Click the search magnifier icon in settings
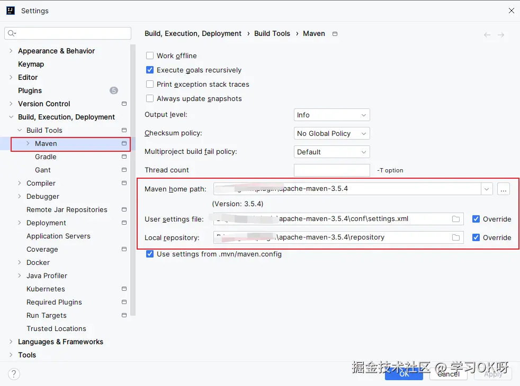The height and width of the screenshot is (386, 520). coord(12,33)
